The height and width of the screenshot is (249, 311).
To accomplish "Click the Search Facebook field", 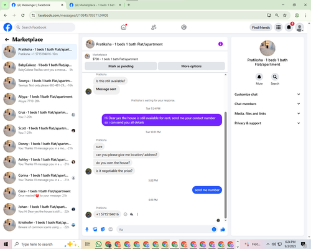I will pos(45,27).
